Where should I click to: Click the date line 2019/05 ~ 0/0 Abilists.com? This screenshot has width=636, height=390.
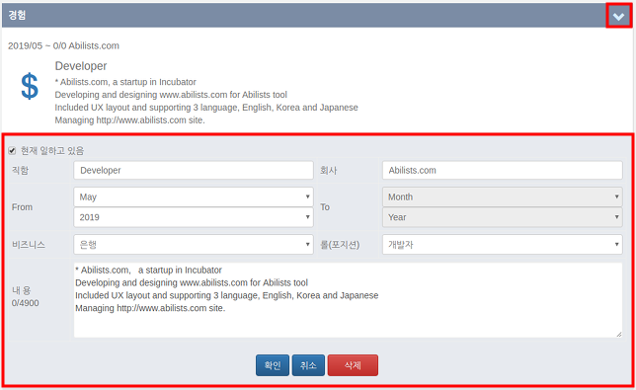[x=63, y=45]
